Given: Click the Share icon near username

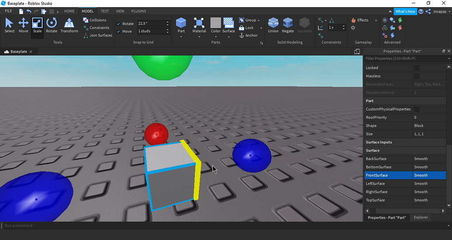Looking at the screenshot, I should point(428,11).
